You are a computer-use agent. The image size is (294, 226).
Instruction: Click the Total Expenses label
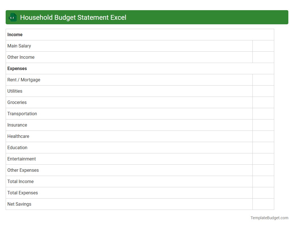pos(23,193)
